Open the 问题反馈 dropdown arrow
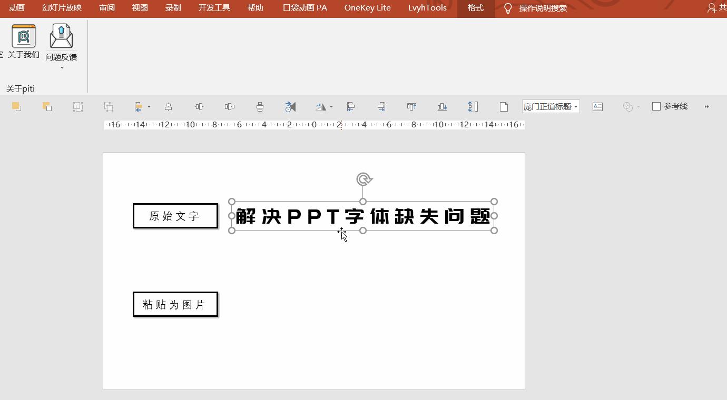Viewport: 727px width, 400px height. pos(61,67)
